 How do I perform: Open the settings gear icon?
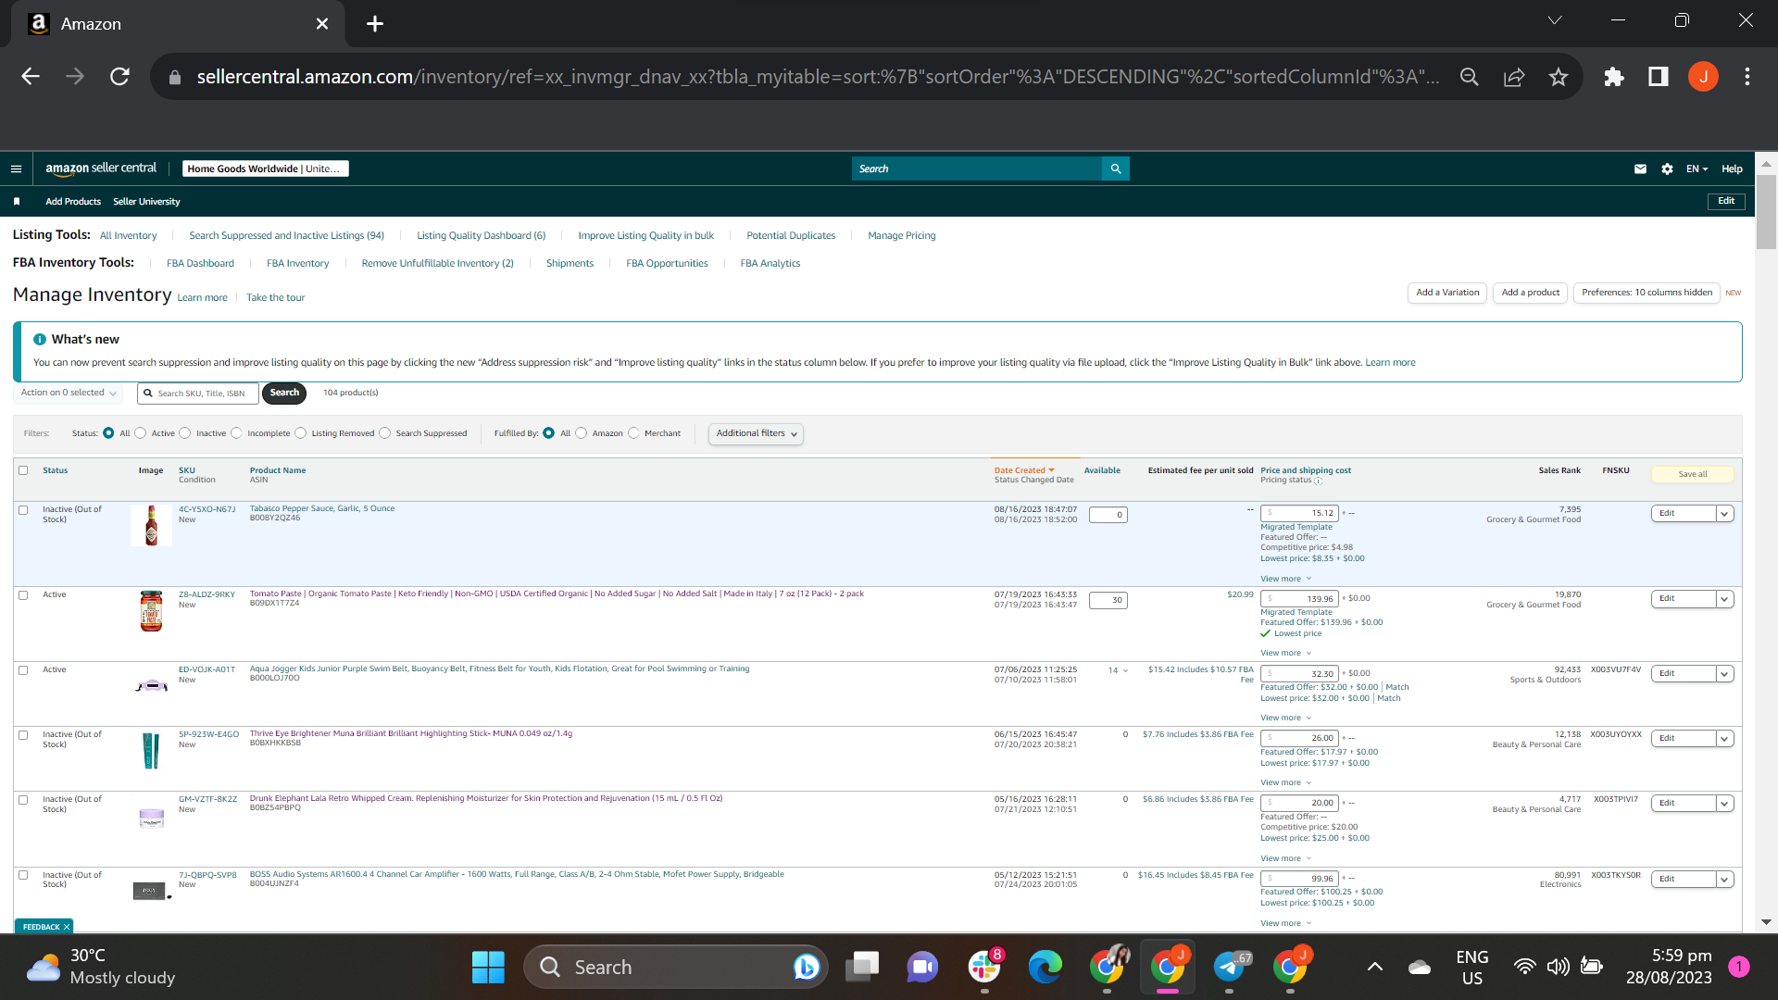coord(1667,169)
